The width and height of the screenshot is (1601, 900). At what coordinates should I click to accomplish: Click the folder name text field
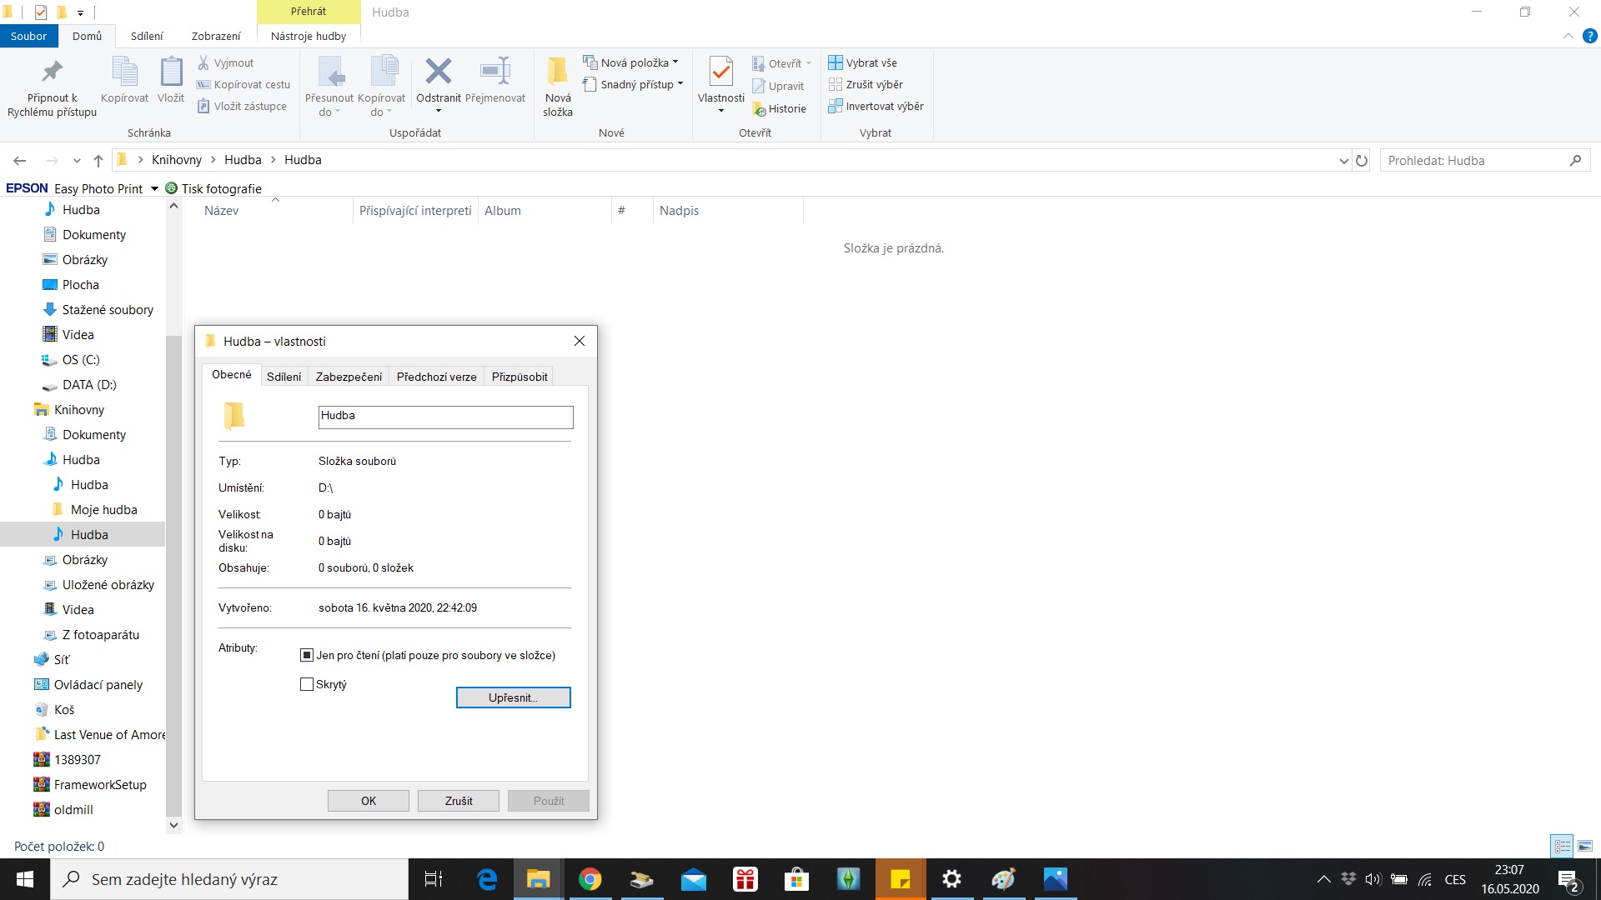[445, 417]
